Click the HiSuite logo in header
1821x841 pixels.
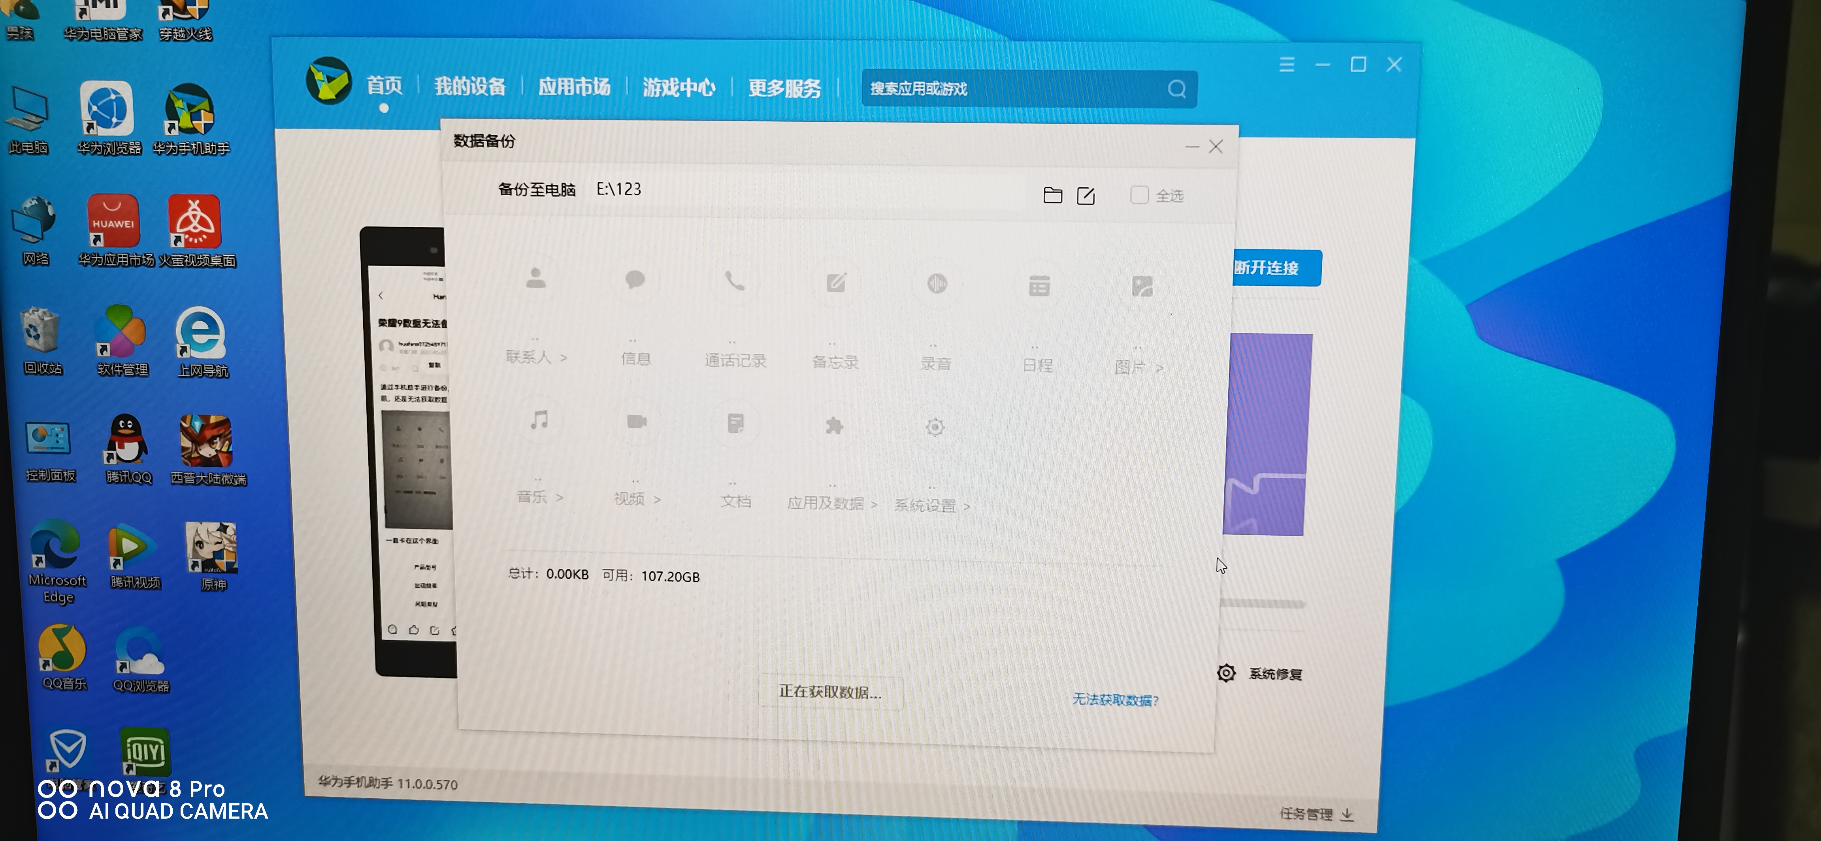[329, 81]
